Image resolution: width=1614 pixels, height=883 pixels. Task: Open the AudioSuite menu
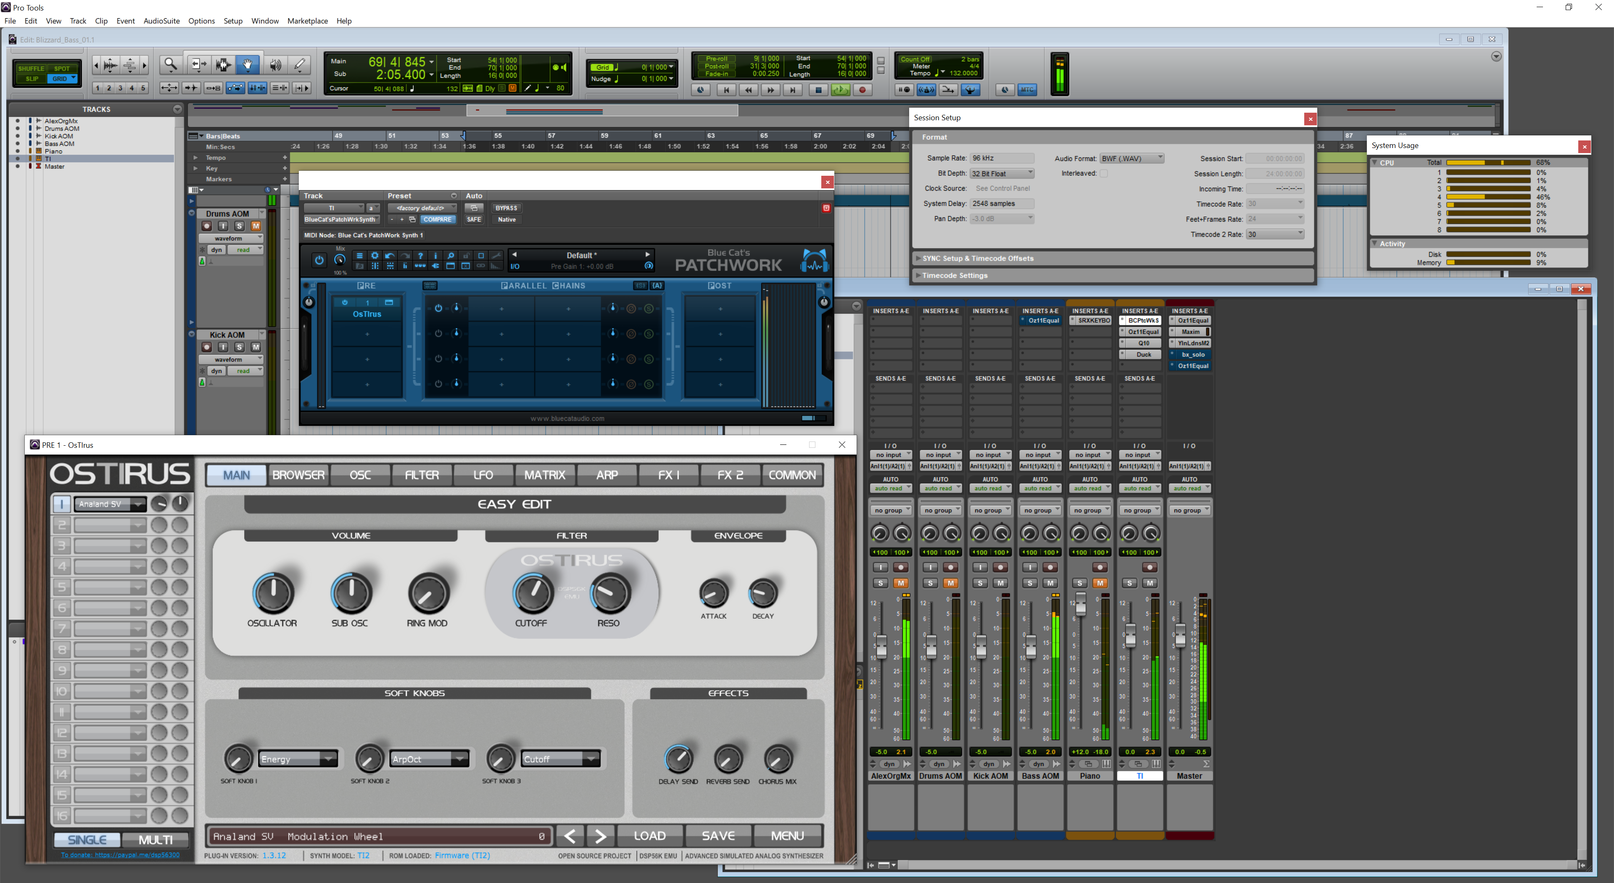[x=161, y=21]
